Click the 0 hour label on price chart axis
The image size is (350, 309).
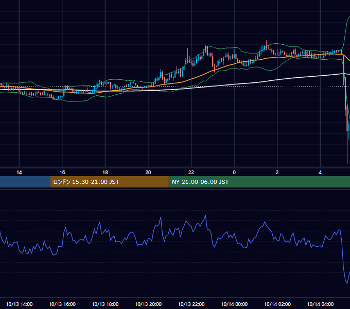(x=234, y=173)
